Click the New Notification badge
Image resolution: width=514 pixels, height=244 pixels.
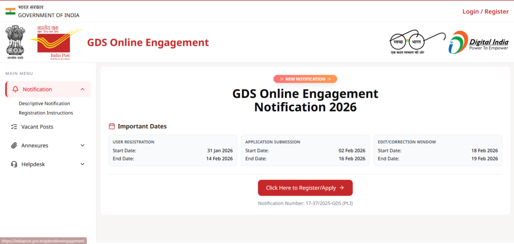[x=305, y=79]
